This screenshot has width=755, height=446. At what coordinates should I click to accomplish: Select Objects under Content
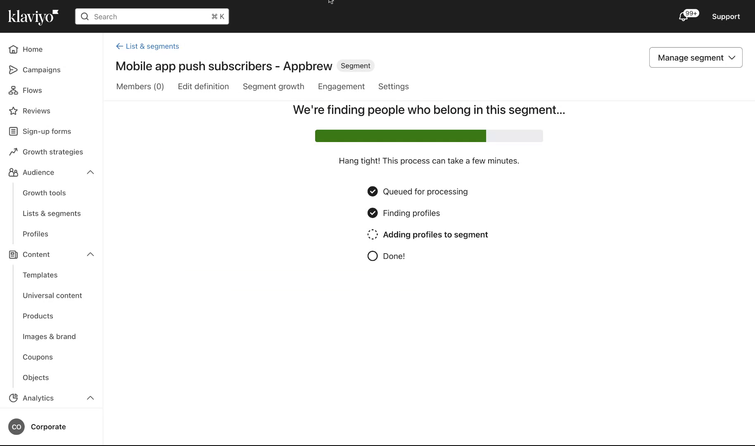(36, 377)
